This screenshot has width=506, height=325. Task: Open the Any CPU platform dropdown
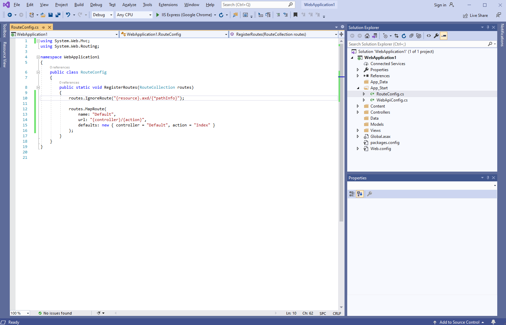coord(134,15)
